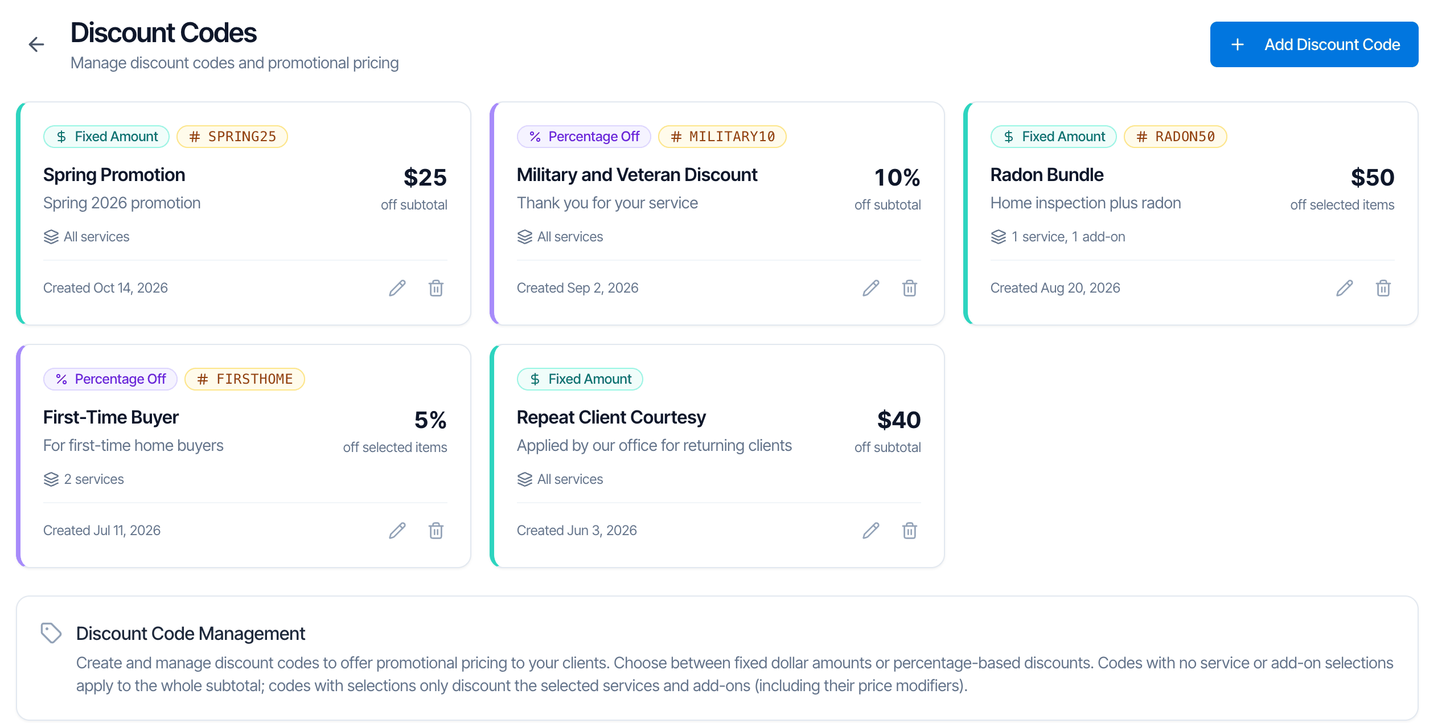Click 'Created Jul 11, 2026' text
Screen dimensions: 1446x723
click(102, 531)
